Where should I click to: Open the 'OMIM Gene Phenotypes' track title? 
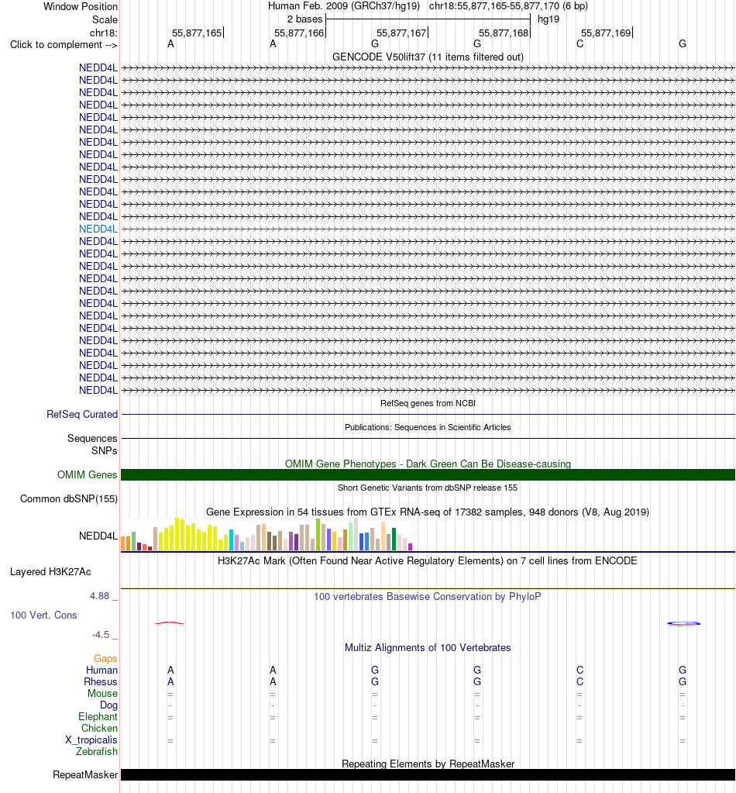point(428,464)
